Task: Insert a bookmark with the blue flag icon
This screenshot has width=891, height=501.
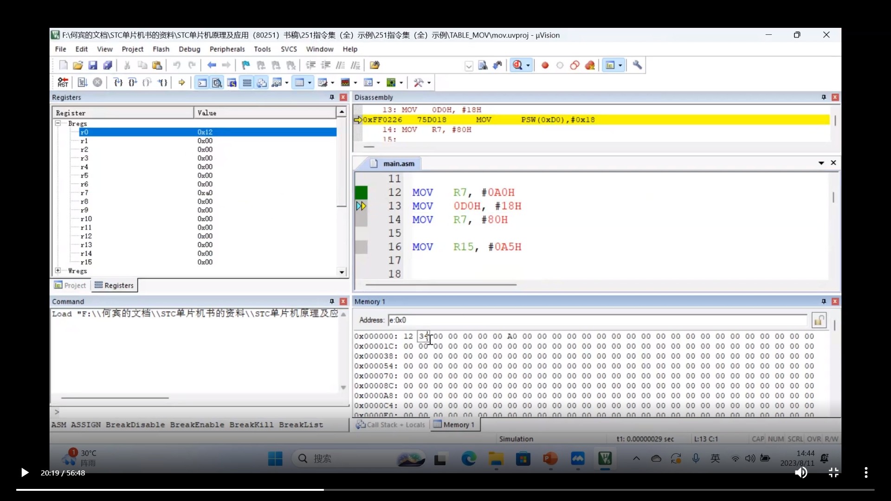Action: tap(246, 65)
